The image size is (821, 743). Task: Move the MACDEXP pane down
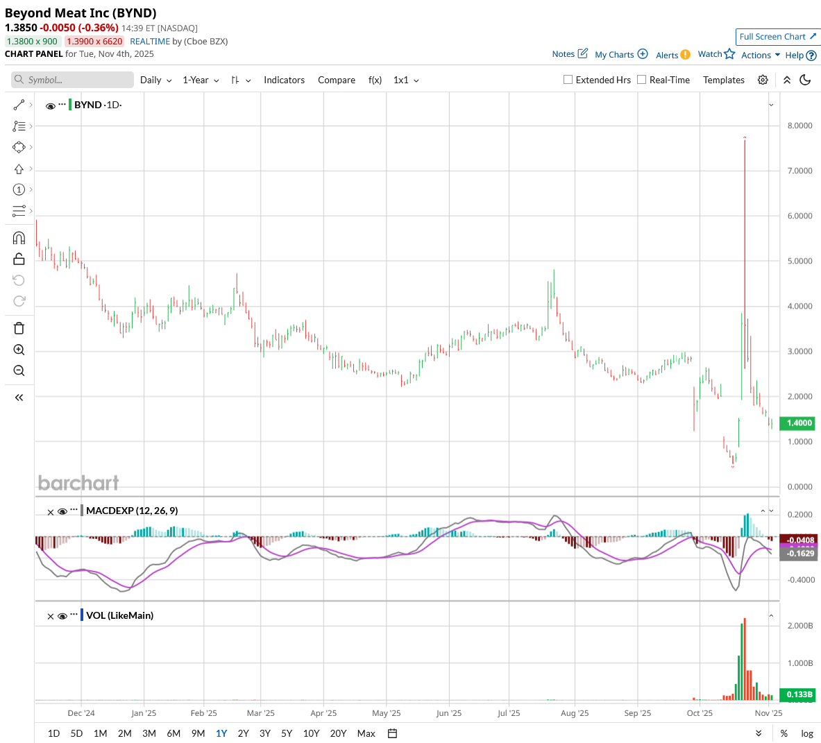click(x=771, y=511)
